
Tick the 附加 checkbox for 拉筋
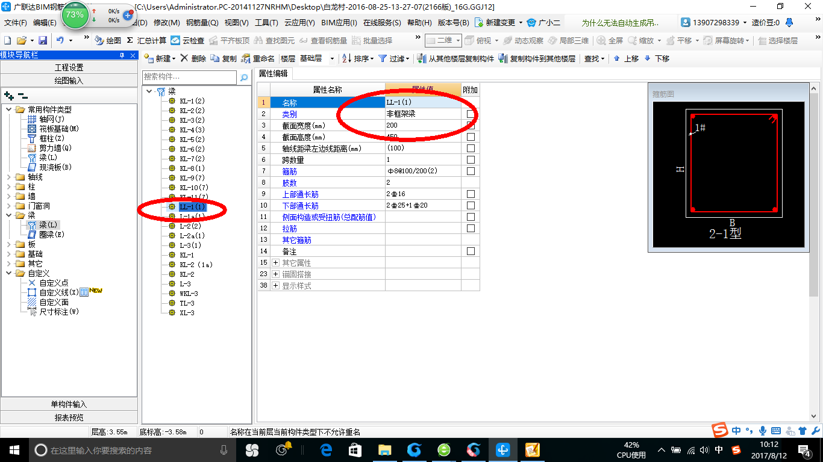coord(471,228)
